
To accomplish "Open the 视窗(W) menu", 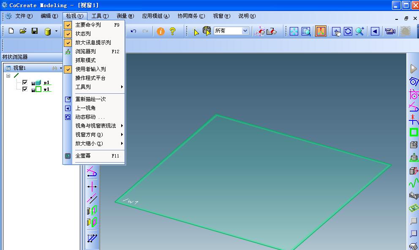I will [x=221, y=16].
